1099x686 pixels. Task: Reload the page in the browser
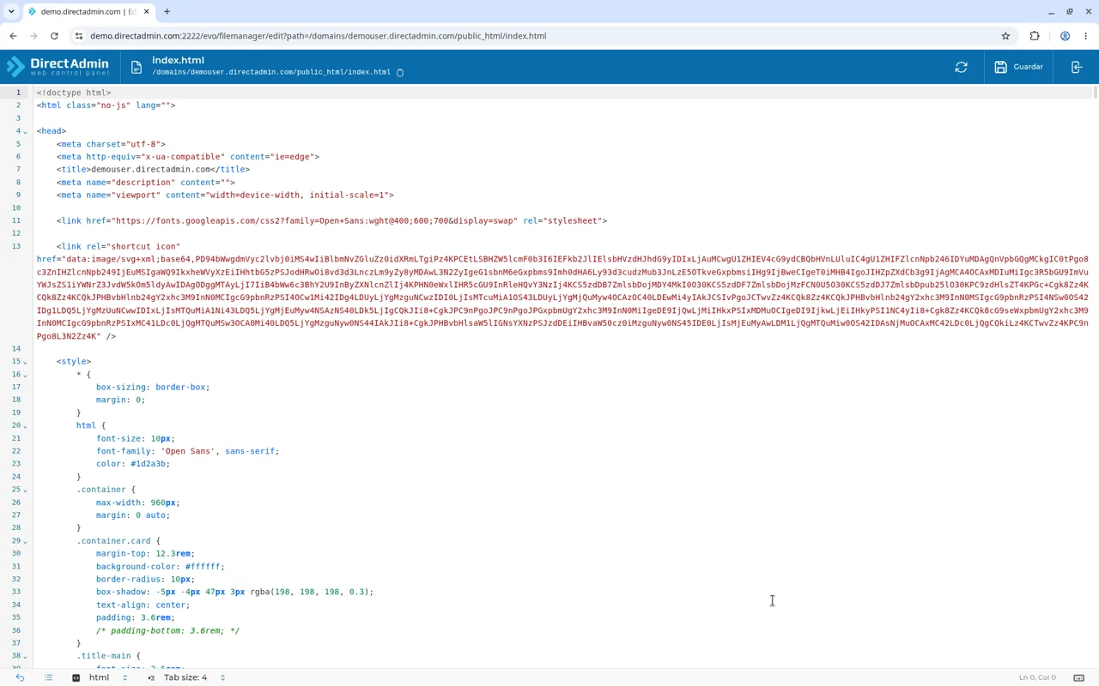(x=54, y=36)
